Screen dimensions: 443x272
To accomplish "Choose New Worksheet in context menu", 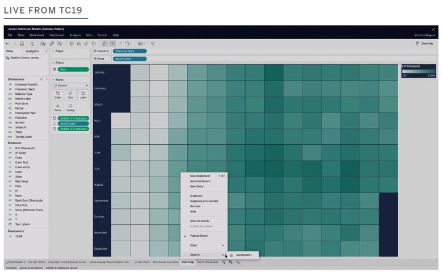I will pyautogui.click(x=204, y=176).
